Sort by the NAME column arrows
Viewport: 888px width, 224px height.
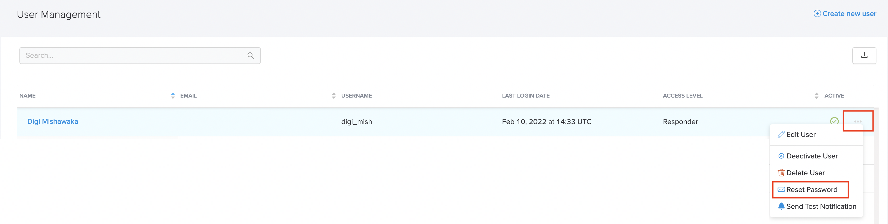pos(173,96)
